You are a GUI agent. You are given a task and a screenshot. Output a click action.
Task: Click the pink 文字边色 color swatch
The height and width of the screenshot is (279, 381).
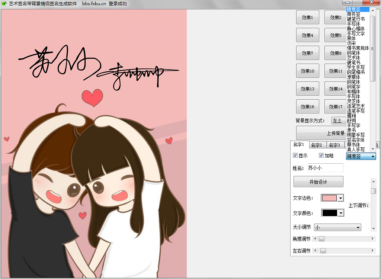click(330, 198)
